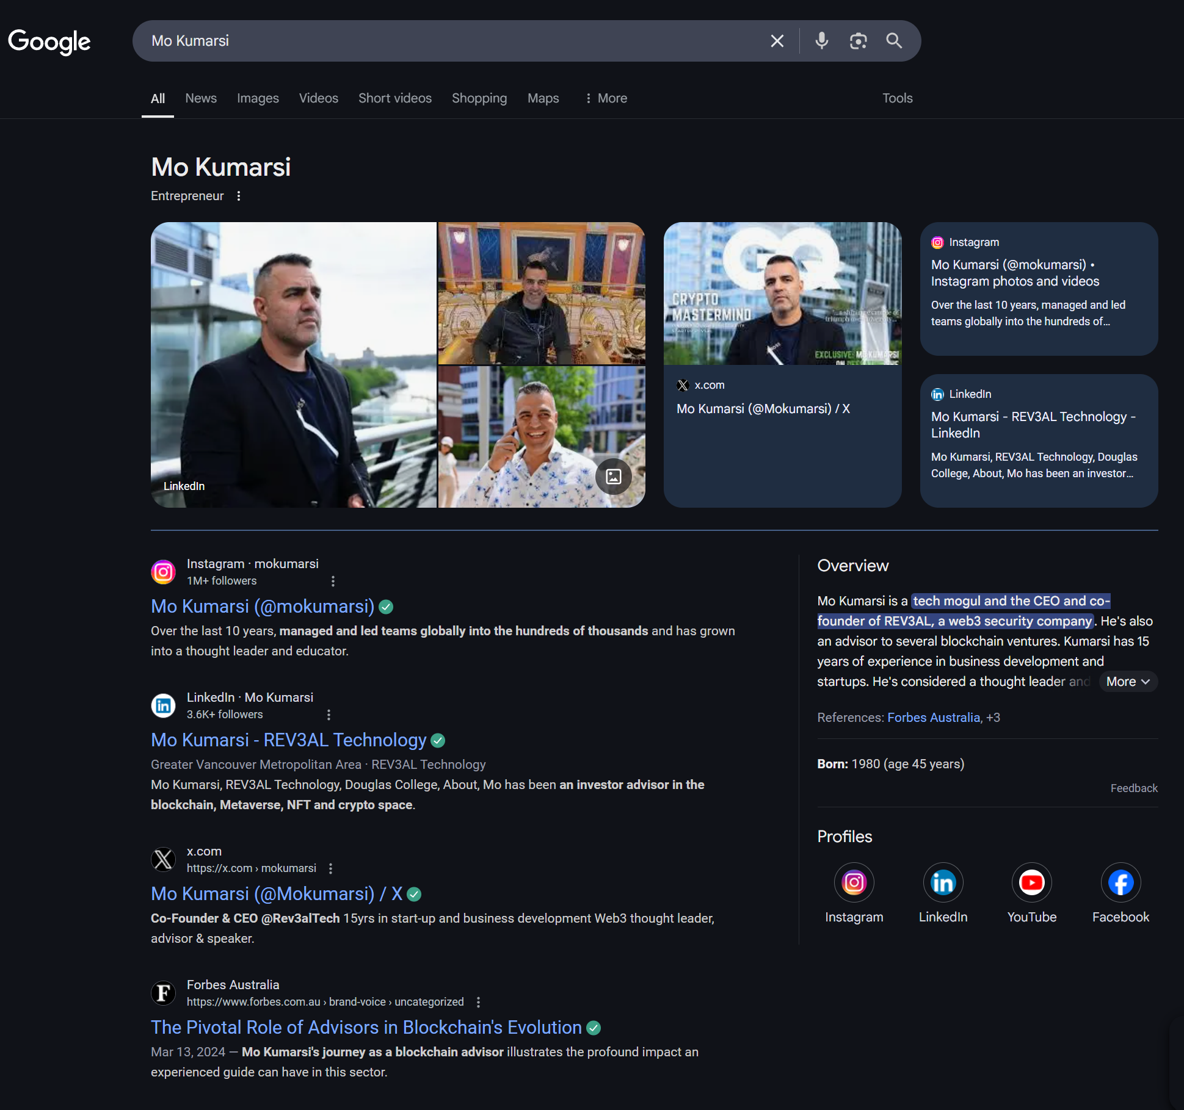The image size is (1184, 1110).
Task: Click the voice search microphone icon
Action: (x=822, y=41)
